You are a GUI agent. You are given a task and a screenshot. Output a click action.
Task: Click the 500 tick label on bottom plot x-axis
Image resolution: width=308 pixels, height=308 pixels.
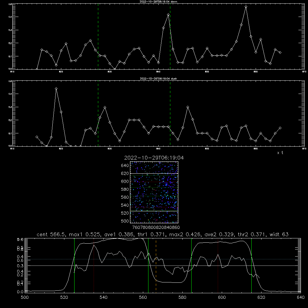(x=25, y=298)
